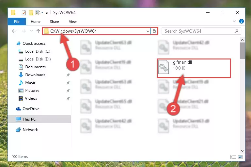The height and width of the screenshot is (167, 251).
Task: Click the Back navigation arrow
Action: tap(14, 31)
